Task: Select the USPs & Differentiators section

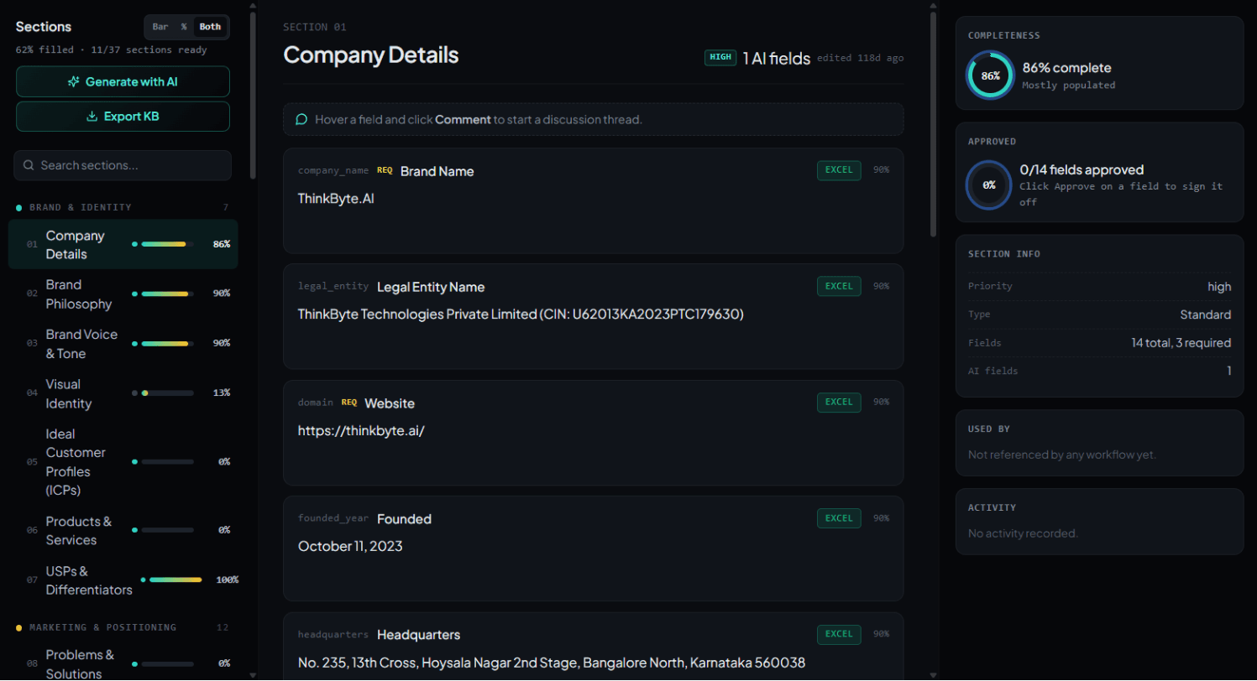Action: 123,580
